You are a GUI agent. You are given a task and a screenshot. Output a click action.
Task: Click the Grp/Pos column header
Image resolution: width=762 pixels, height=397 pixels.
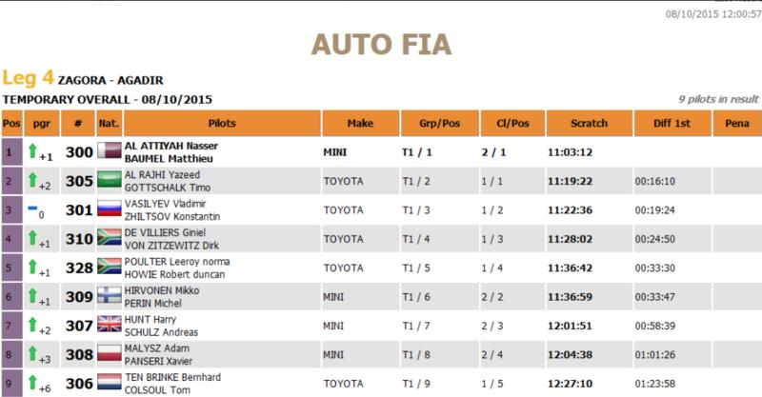click(x=440, y=124)
